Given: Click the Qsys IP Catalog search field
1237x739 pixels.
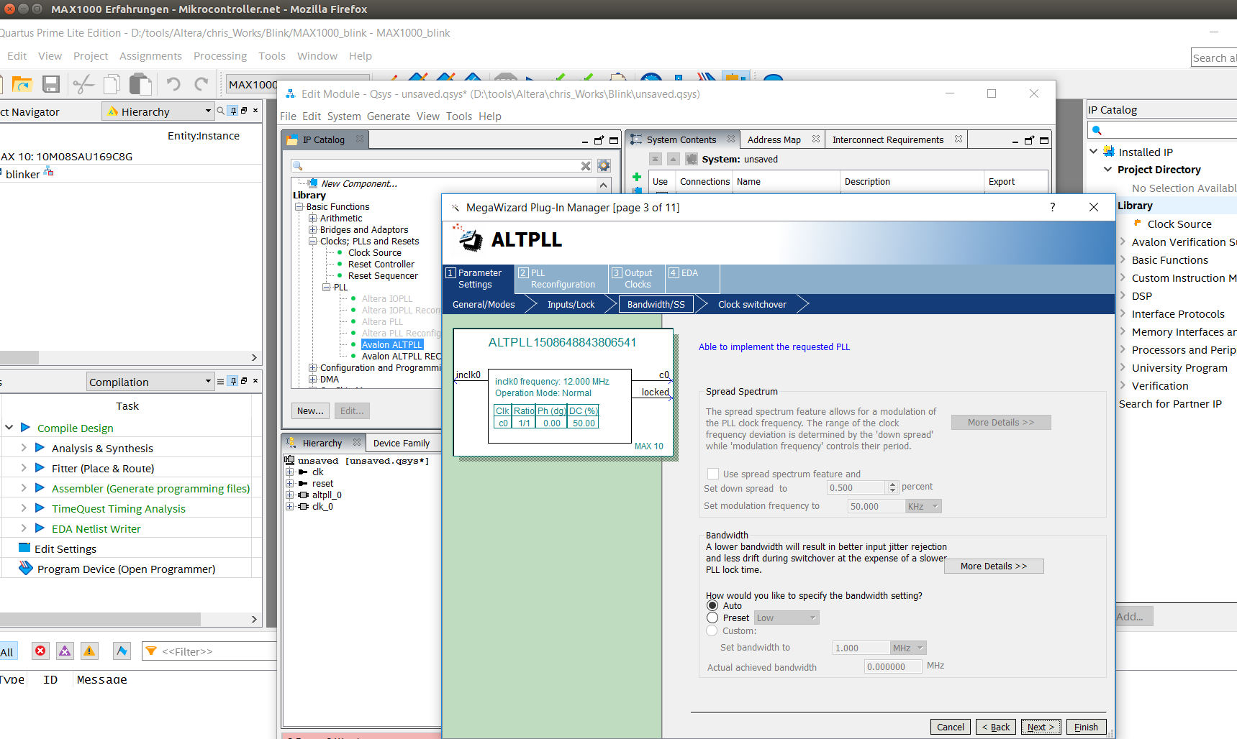Looking at the screenshot, I should click(442, 166).
